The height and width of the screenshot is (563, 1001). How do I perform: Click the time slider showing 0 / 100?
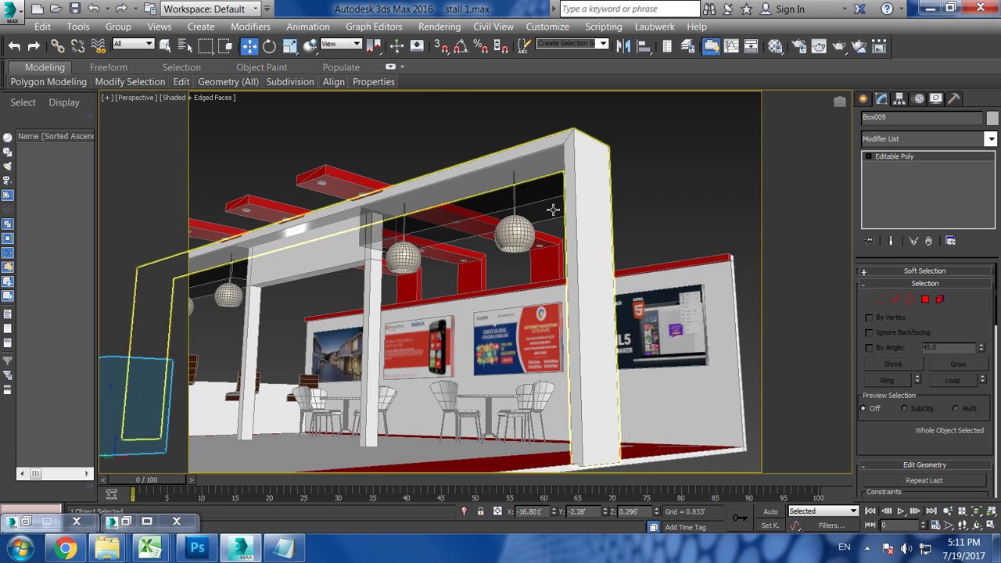[146, 479]
